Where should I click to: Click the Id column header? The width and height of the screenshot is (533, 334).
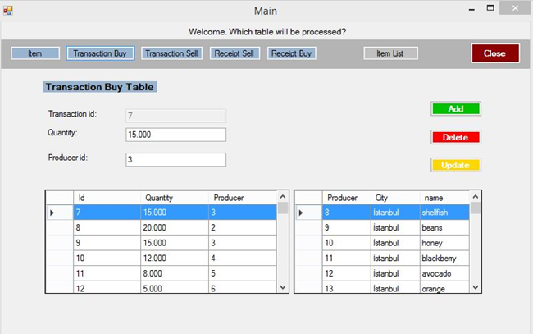[x=107, y=198]
